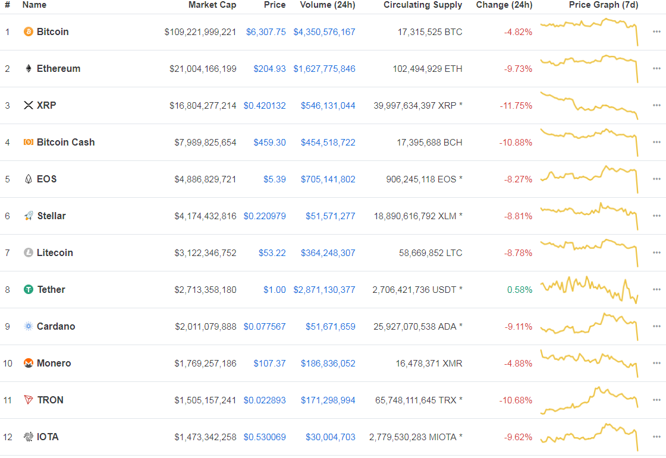The width and height of the screenshot is (666, 458).
Task: Click the Bitcoin Cash orange logo icon
Action: [x=29, y=142]
